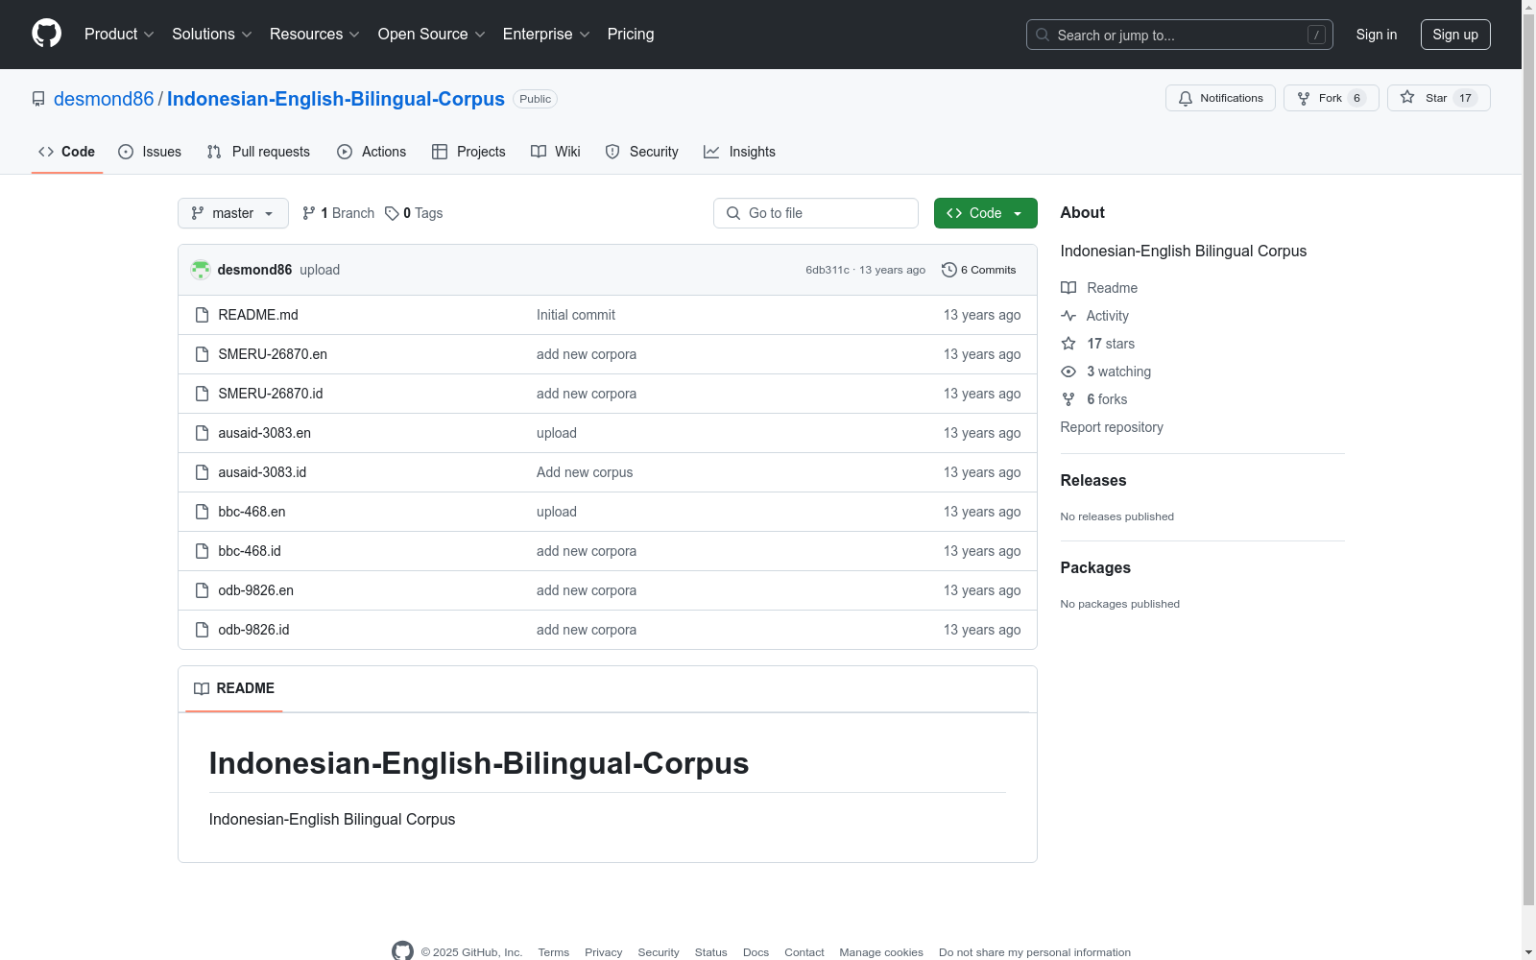This screenshot has height=960, width=1536.
Task: Expand the Open Source menu
Action: click(x=432, y=35)
